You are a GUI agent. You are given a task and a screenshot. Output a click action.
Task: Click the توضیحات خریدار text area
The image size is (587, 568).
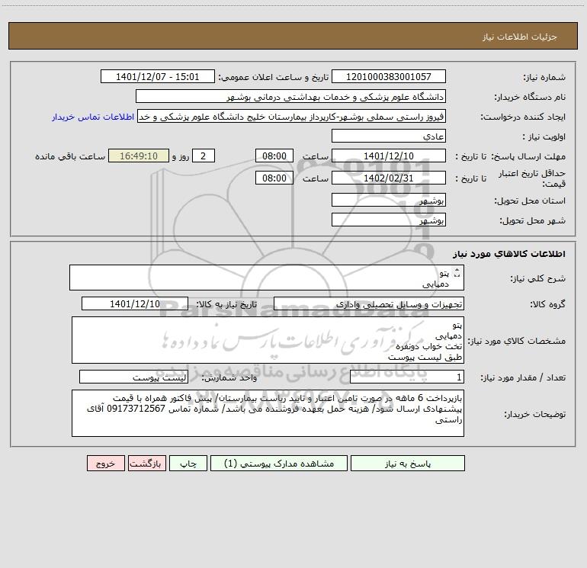point(268,413)
